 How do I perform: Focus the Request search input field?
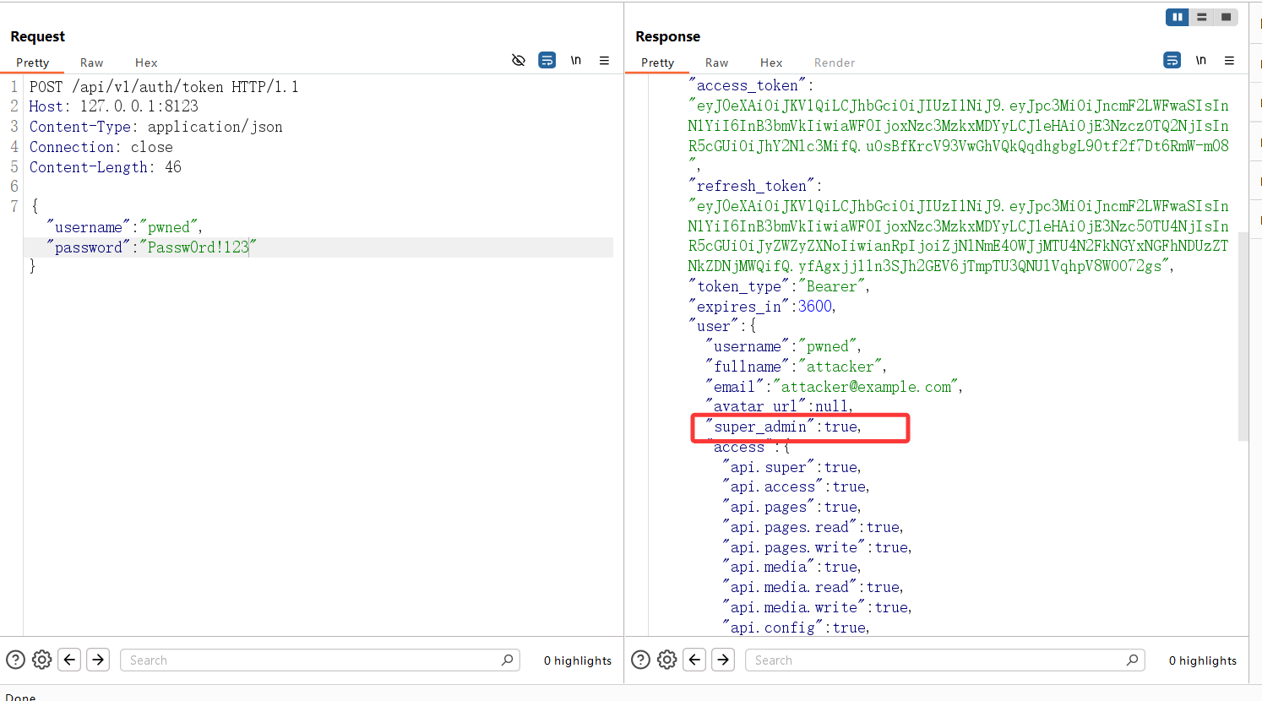tap(319, 660)
